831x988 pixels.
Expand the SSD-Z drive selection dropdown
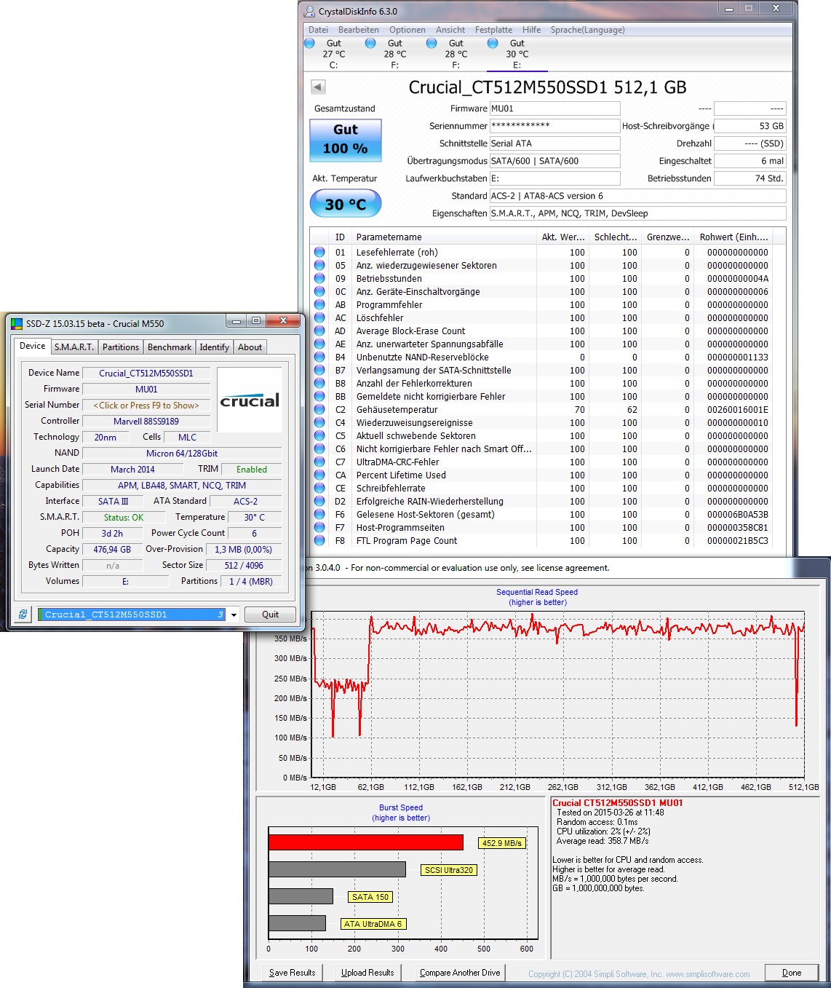234,614
